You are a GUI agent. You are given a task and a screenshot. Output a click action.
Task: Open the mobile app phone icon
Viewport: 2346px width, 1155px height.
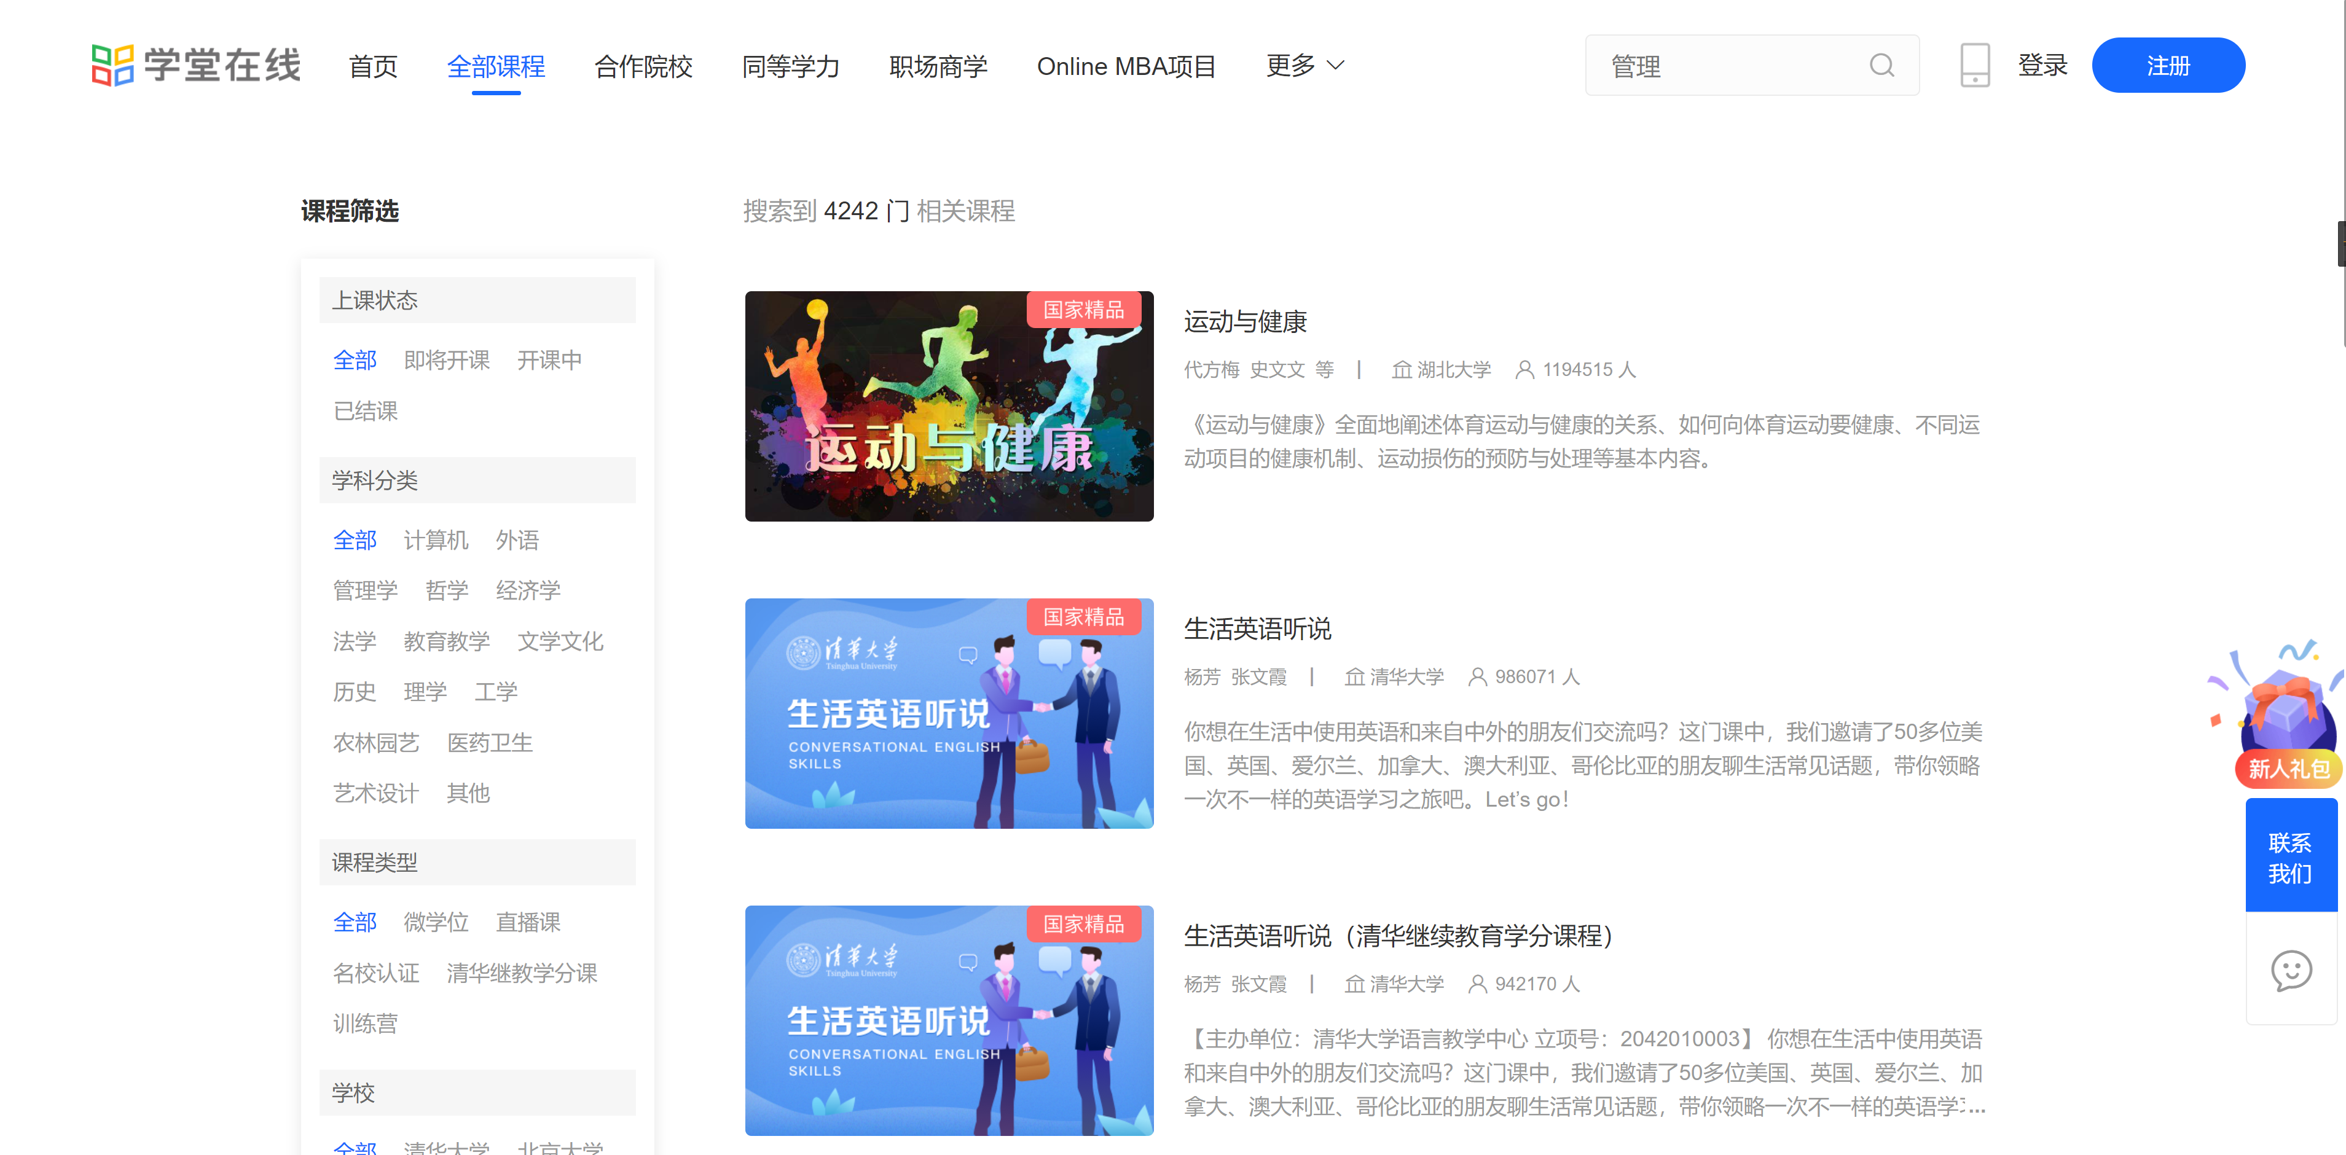pos(1974,66)
